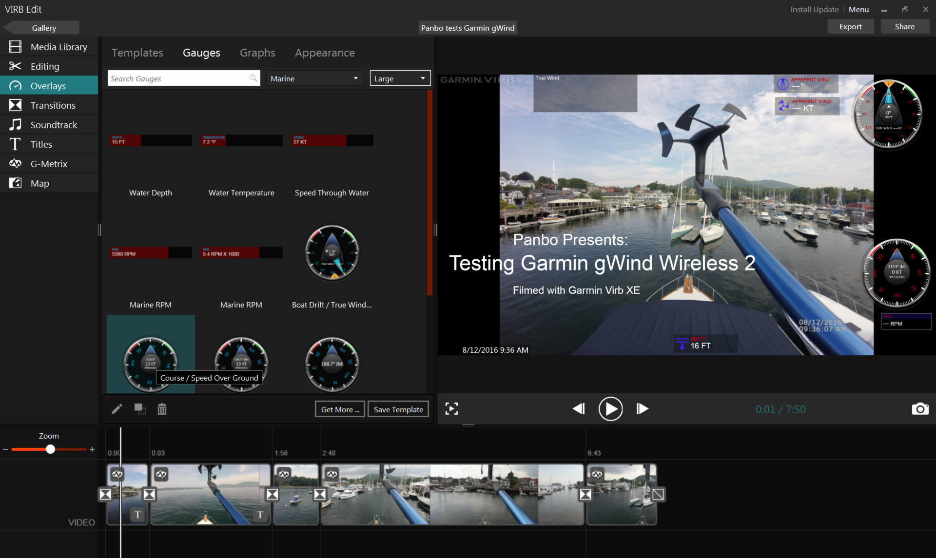Select the 188.7° heading compass gauge
The height and width of the screenshot is (558, 936).
(332, 364)
